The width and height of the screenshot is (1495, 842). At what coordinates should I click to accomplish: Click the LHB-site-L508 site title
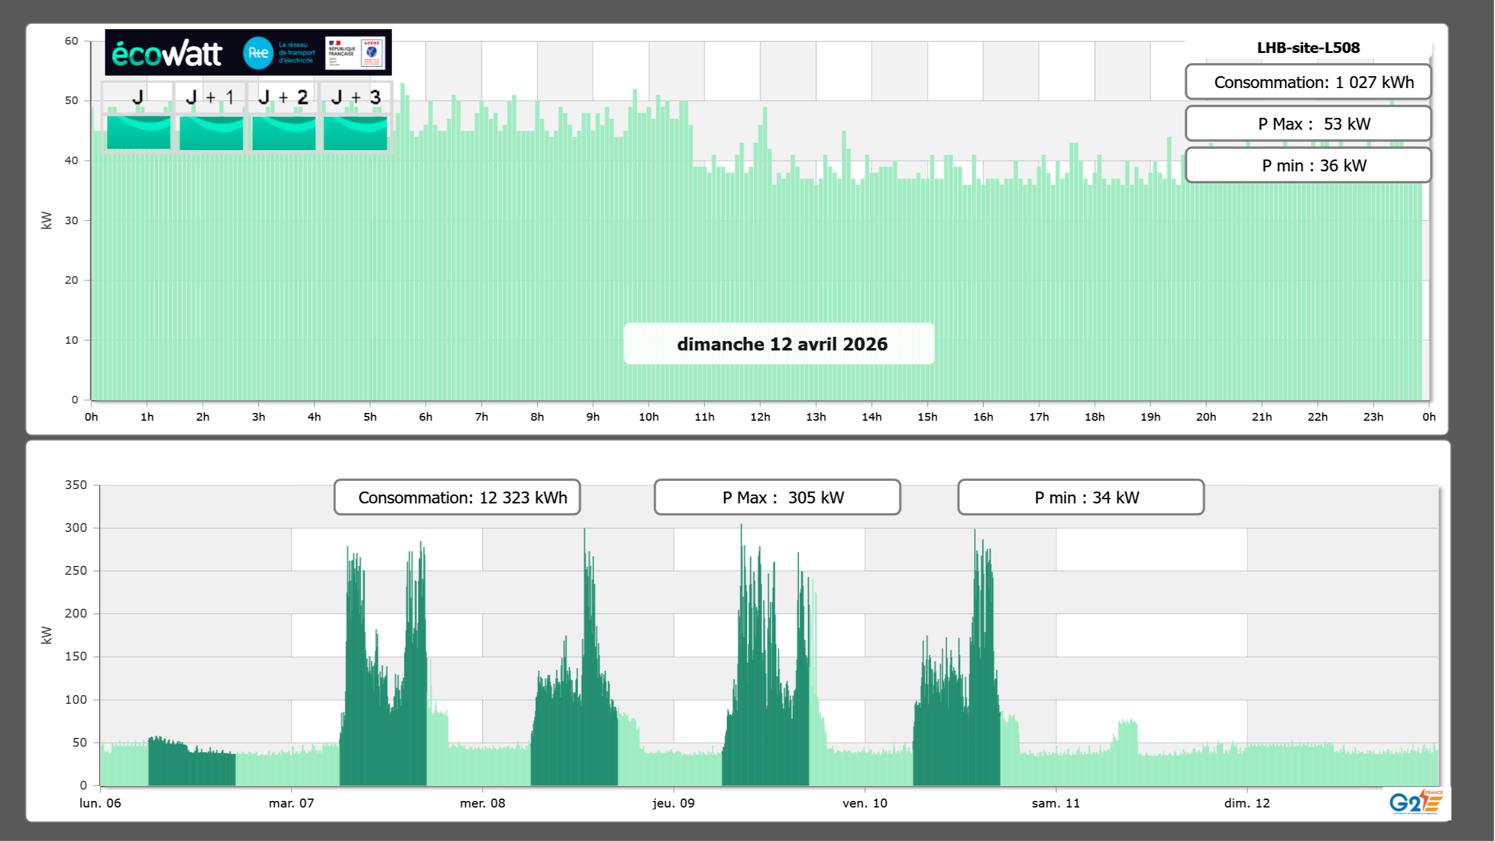click(1308, 48)
